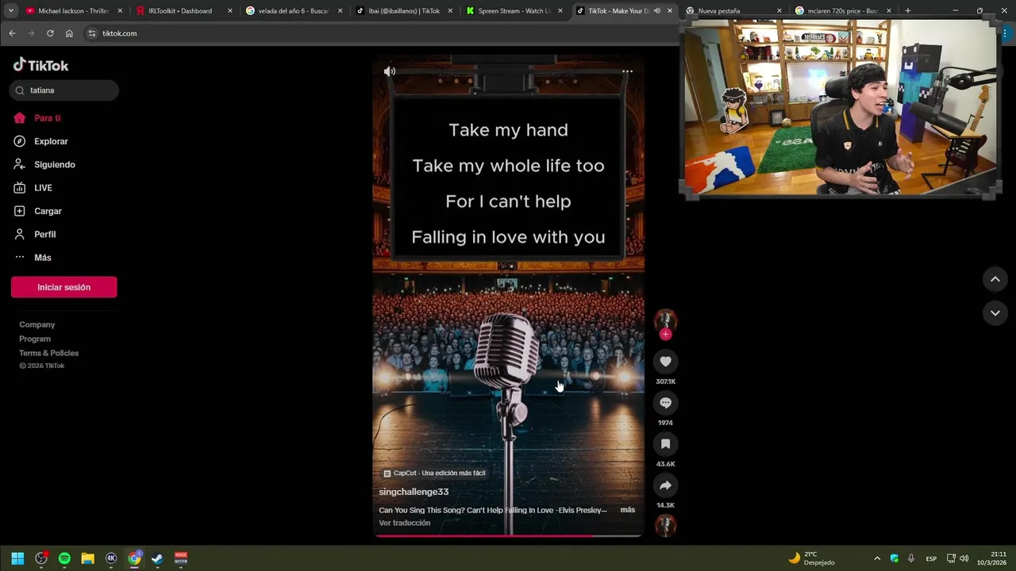Open the volume control in system tray

(x=964, y=558)
